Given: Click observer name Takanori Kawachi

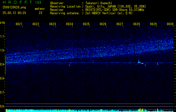Looking at the screenshot, I should 99,3.
